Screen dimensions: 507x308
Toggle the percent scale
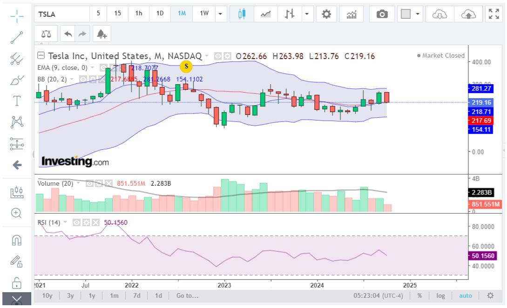tap(419, 296)
